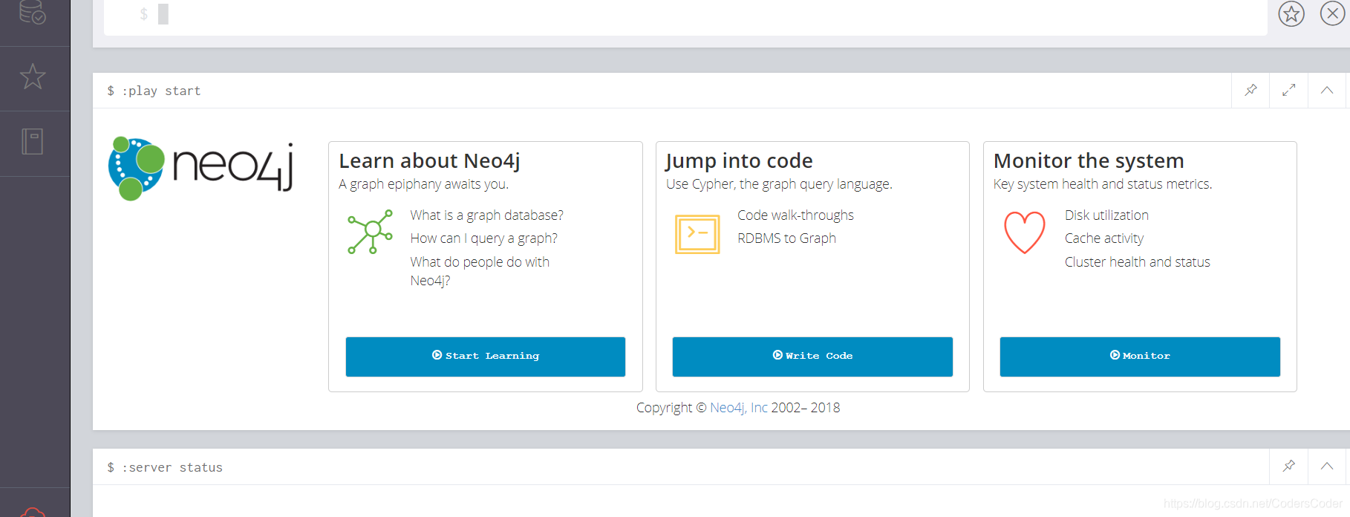Click 'What do people do with Neo4j?' text

[480, 271]
